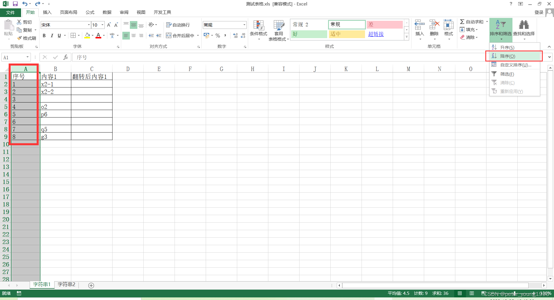Decrease font size with the smaller A
This screenshot has width=554, height=300.
point(116,25)
